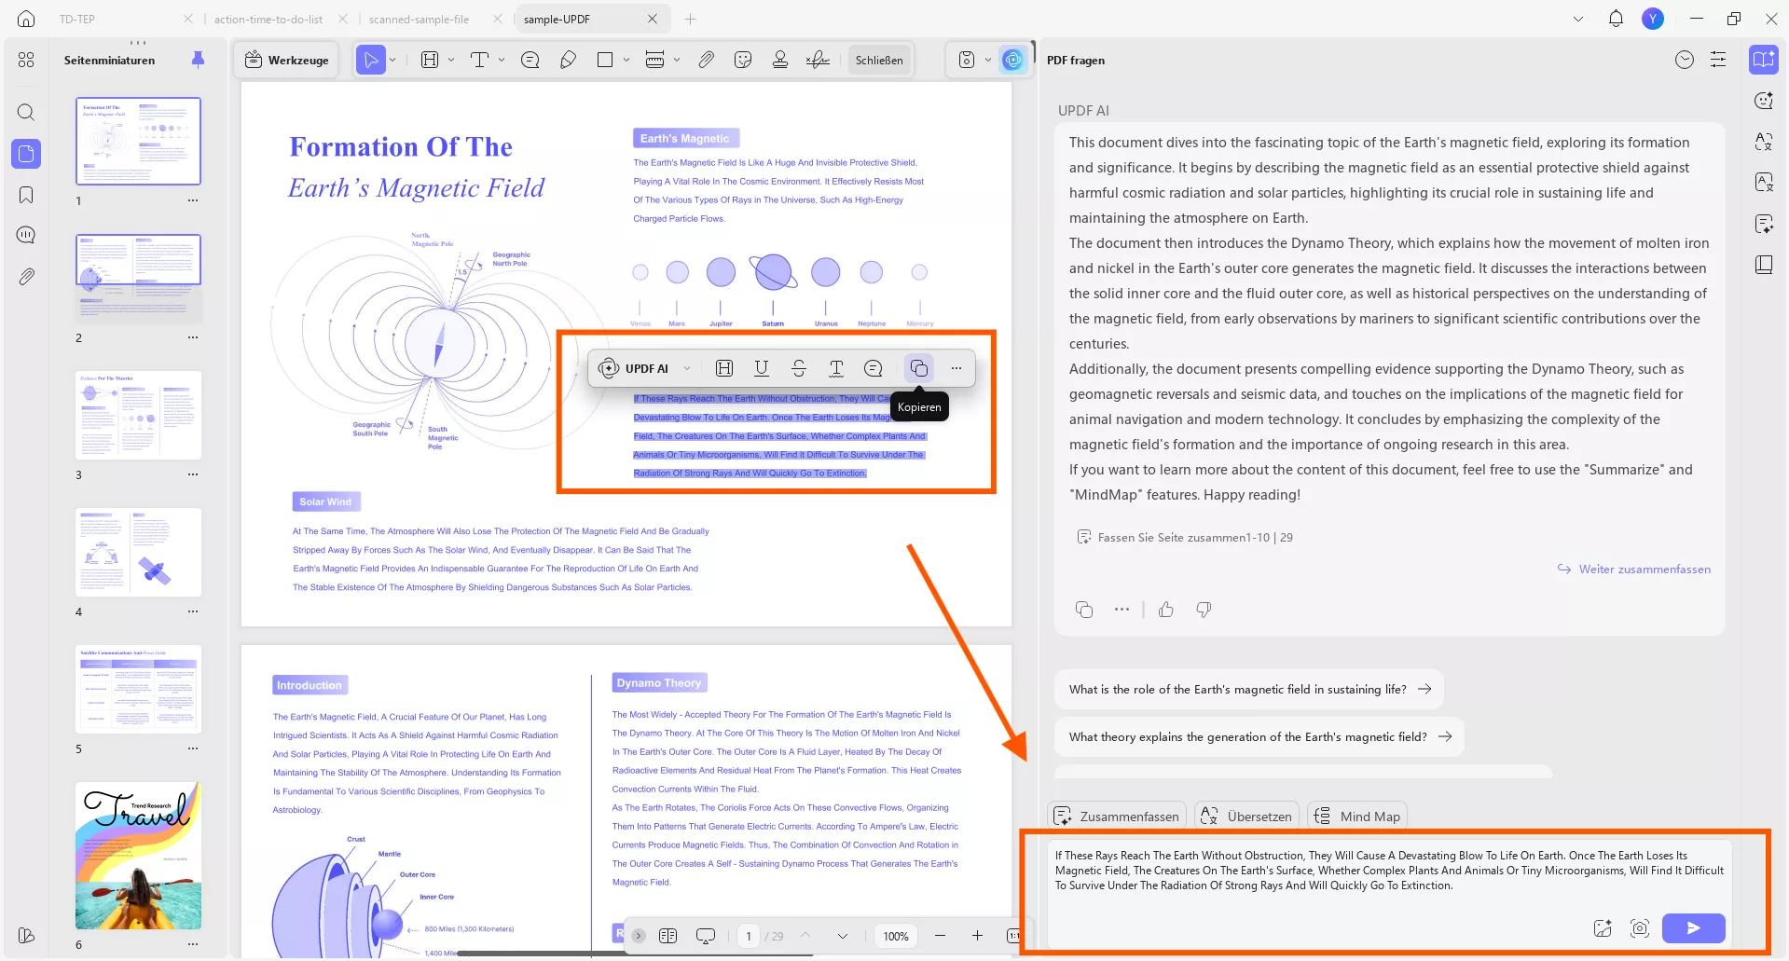Pick the pencil drawing tool
The width and height of the screenshot is (1789, 961).
[x=568, y=60]
